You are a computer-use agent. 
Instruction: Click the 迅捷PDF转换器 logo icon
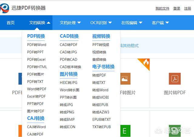coord(4,8)
